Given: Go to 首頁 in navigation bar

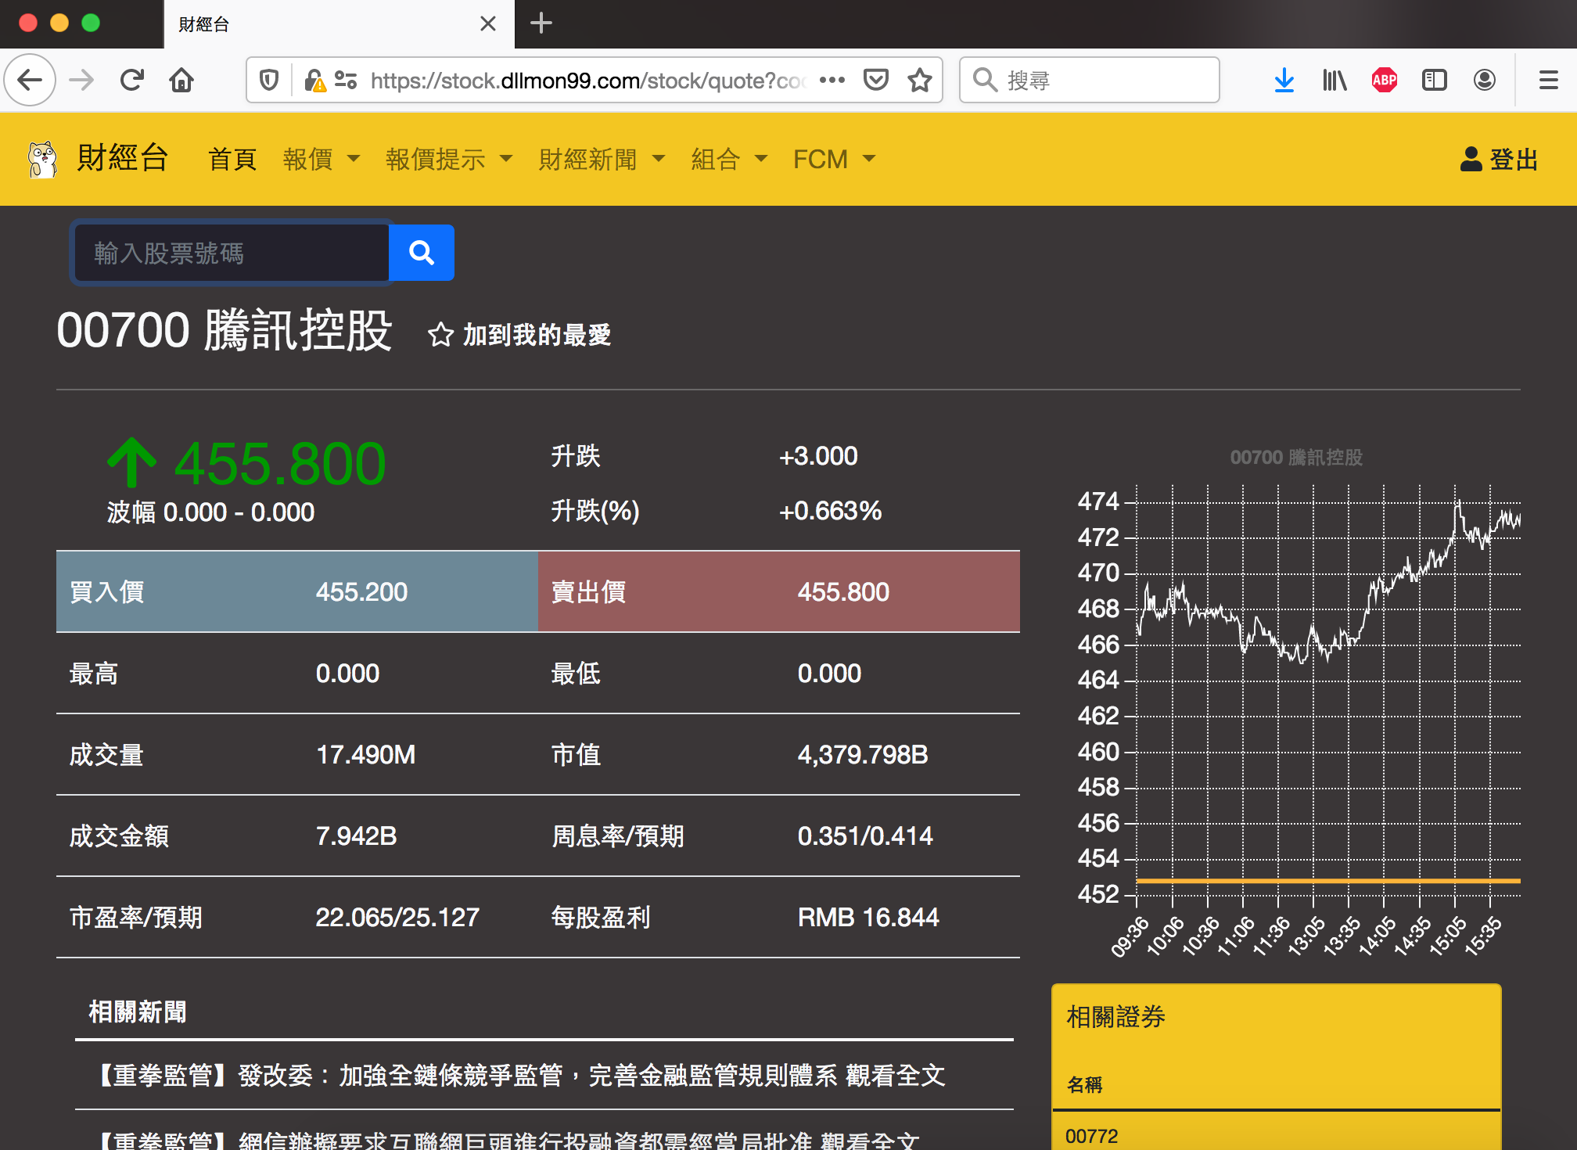Looking at the screenshot, I should (232, 160).
